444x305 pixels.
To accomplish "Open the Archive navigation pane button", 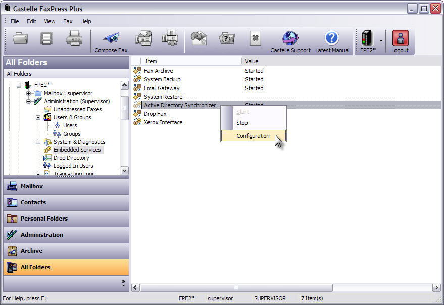I will pos(31,251).
